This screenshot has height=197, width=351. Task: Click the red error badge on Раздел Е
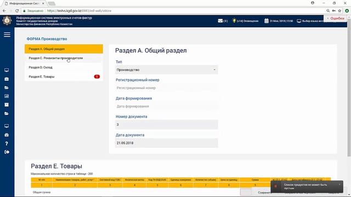coord(97,77)
